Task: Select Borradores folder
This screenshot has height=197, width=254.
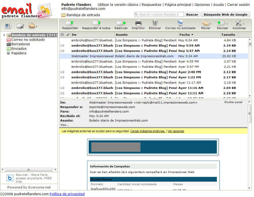Action: tap(21, 44)
